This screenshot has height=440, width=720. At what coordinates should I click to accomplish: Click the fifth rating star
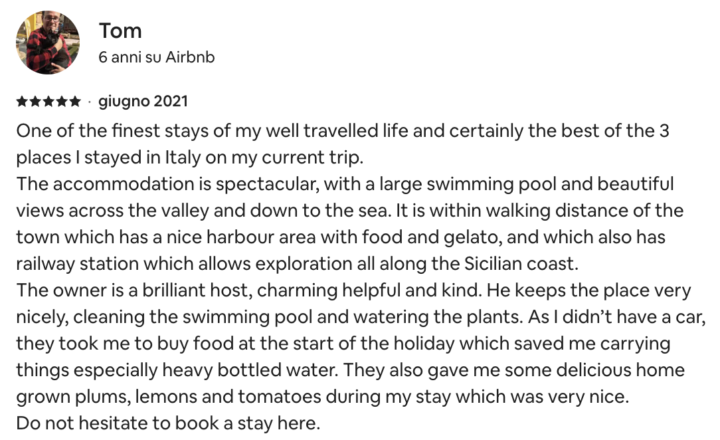point(74,101)
